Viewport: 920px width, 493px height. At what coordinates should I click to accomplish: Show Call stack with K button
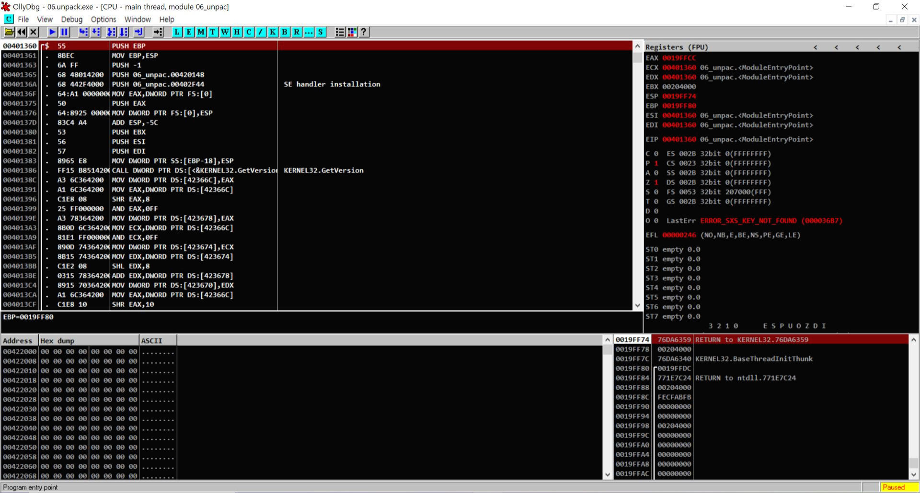273,32
